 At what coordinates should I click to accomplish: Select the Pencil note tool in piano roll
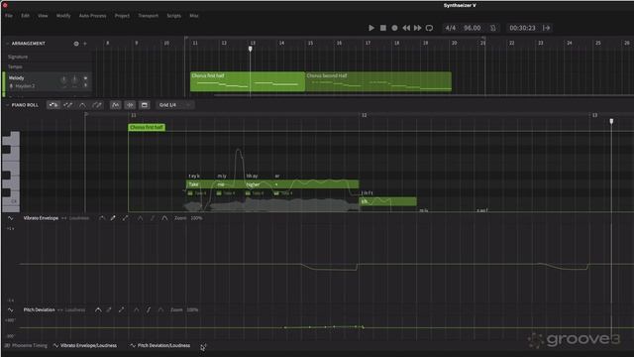click(68, 105)
